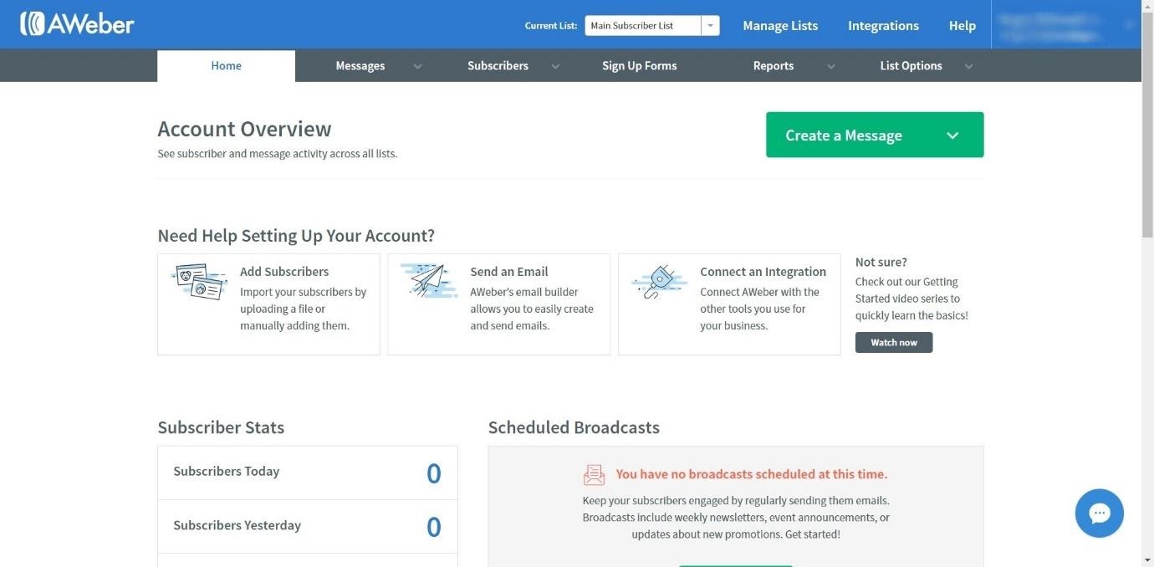Click the paper airplane Send an Email icon
Viewport: 1154px width, 567px height.
(429, 281)
